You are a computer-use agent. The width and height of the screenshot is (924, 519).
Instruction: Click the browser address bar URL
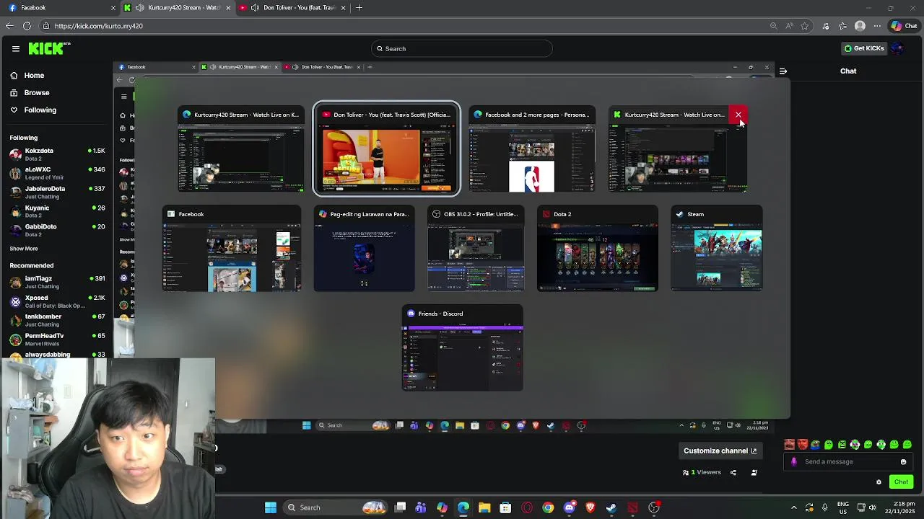coord(99,26)
